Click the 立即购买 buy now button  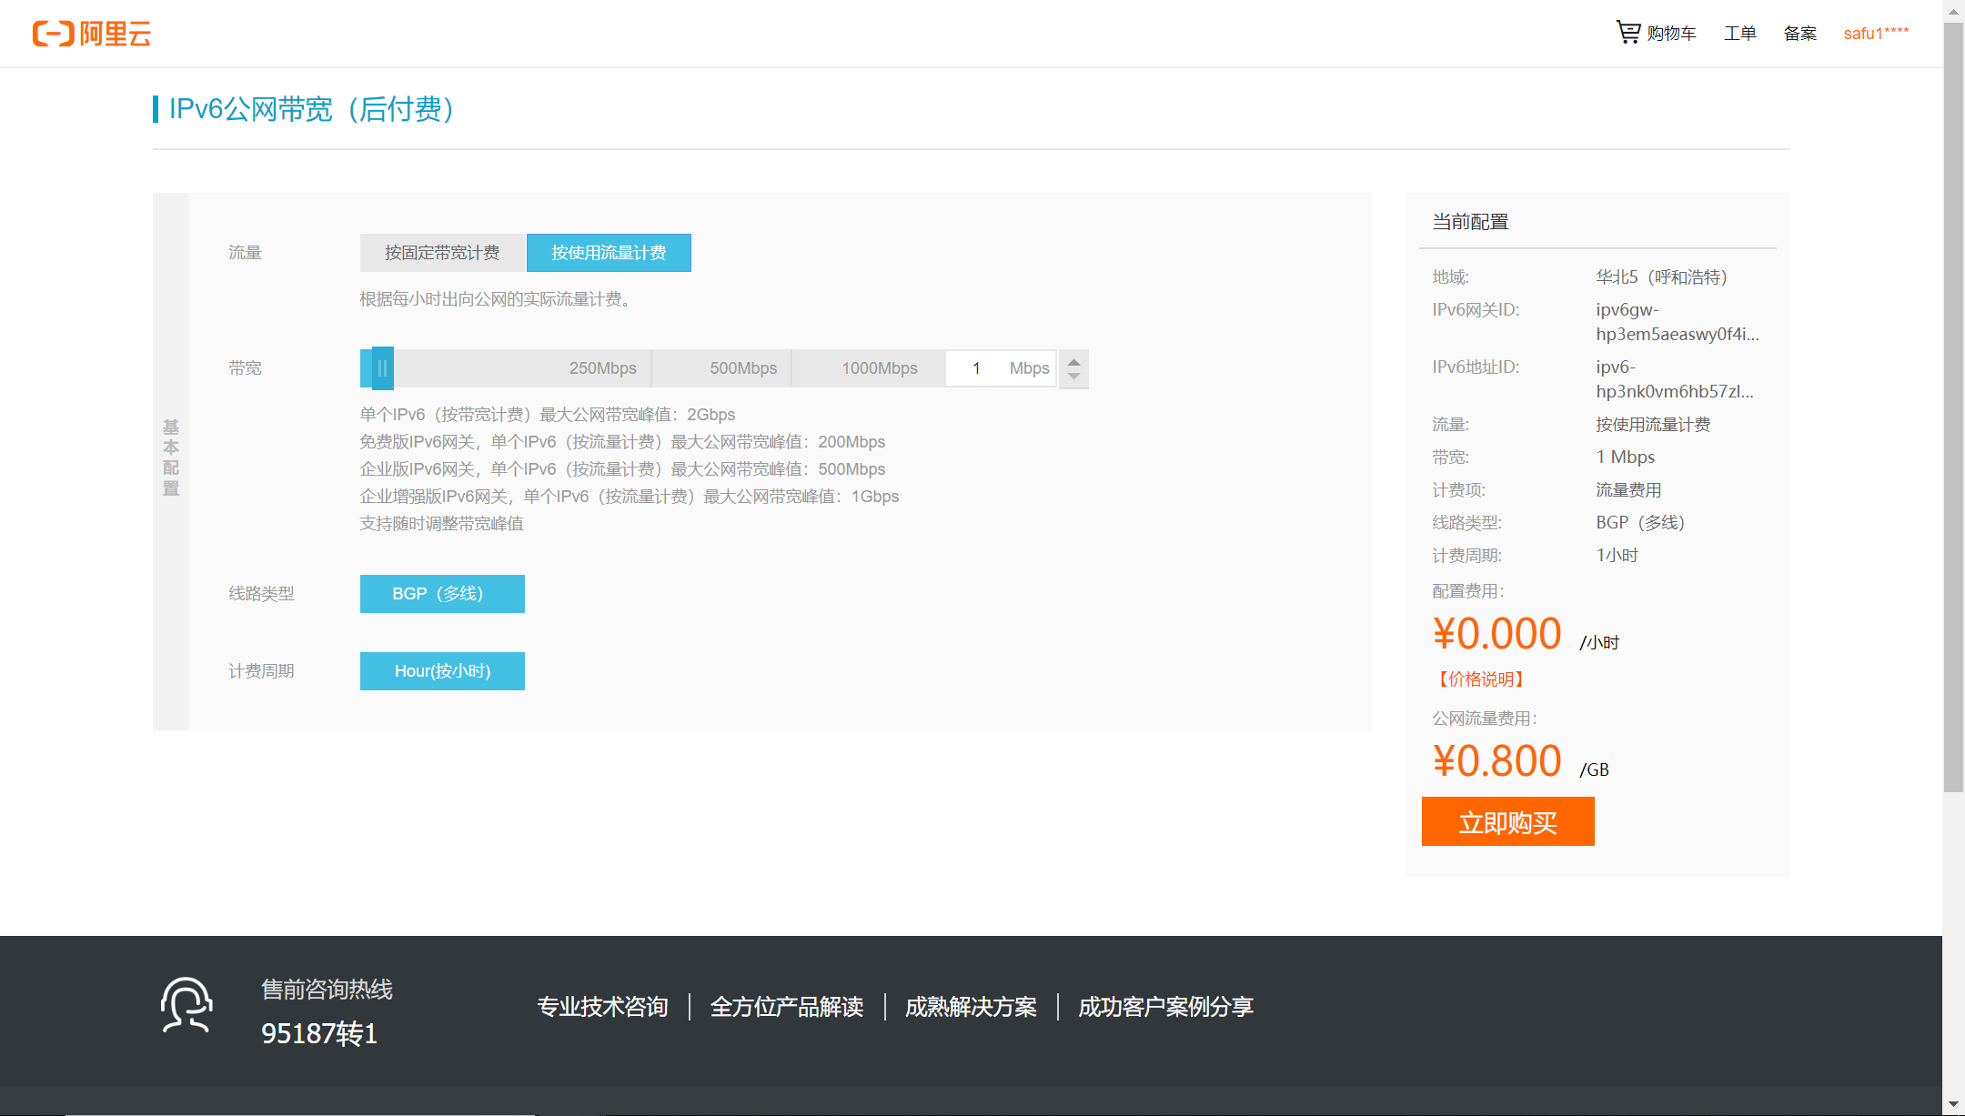[x=1507, y=822]
